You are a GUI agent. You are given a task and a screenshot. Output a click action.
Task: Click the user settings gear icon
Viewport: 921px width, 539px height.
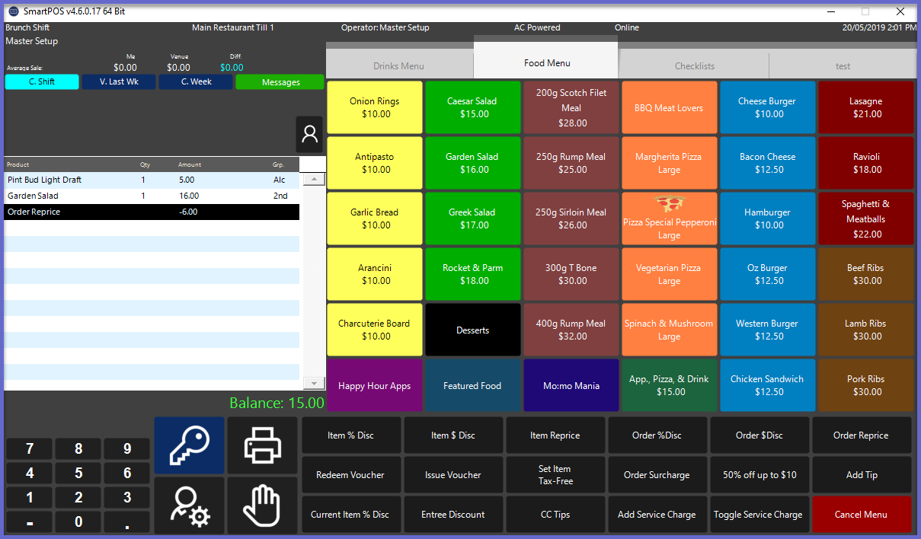coord(189,506)
